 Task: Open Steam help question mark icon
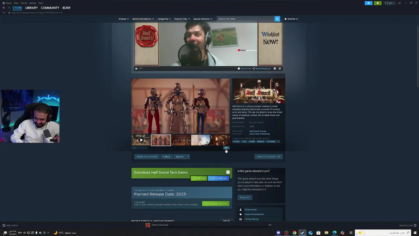[x=385, y=3]
